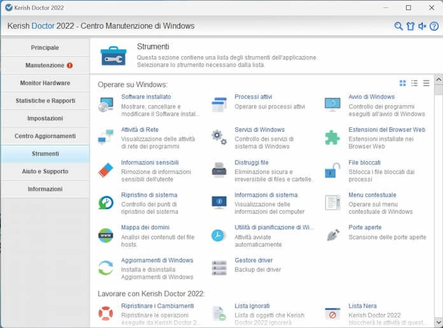Click the Processi attivi windows icon
443x328 pixels.
[219, 104]
